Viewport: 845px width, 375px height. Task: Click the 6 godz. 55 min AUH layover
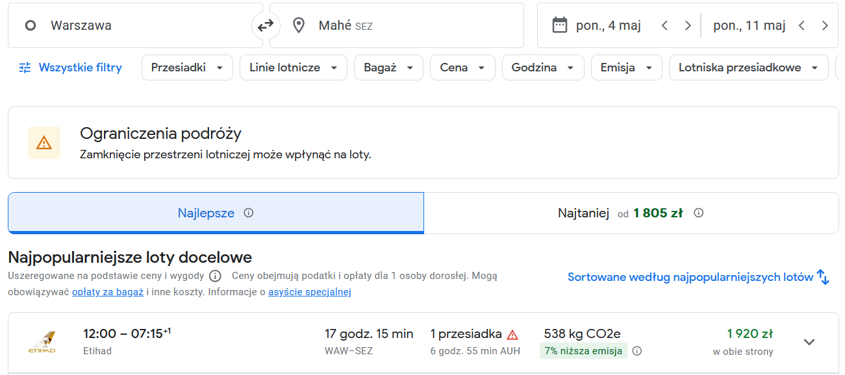(x=475, y=351)
